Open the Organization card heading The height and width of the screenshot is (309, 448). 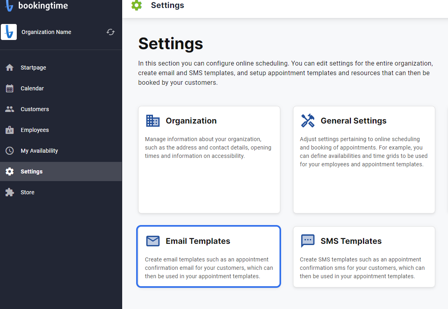point(191,121)
